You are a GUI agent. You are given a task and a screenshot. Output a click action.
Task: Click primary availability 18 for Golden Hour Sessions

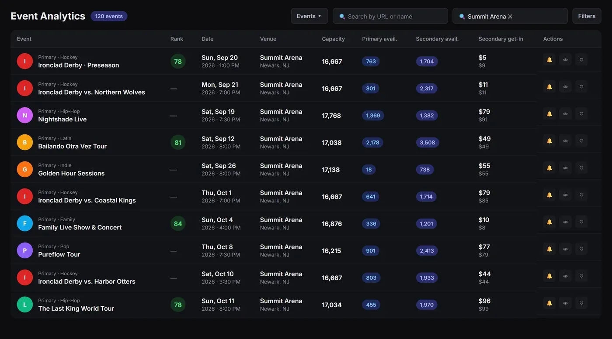pos(369,169)
